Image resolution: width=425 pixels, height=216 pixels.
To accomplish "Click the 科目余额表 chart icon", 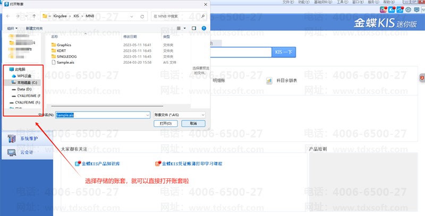I will (x=269, y=81).
